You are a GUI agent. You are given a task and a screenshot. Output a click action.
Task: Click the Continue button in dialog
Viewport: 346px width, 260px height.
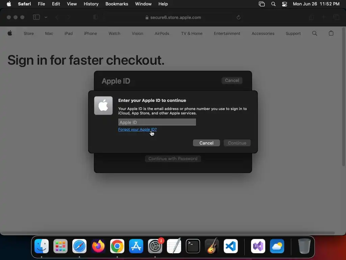pos(237,143)
